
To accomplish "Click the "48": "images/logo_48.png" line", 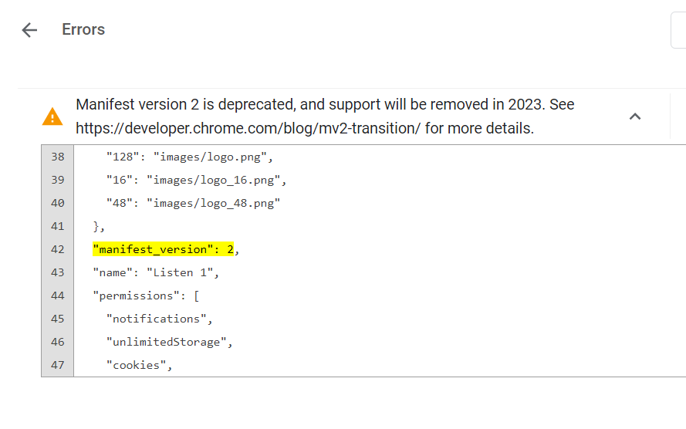I will (193, 203).
